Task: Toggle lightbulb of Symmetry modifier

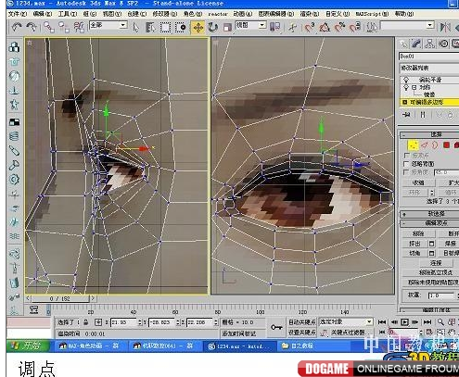Action: click(406, 88)
